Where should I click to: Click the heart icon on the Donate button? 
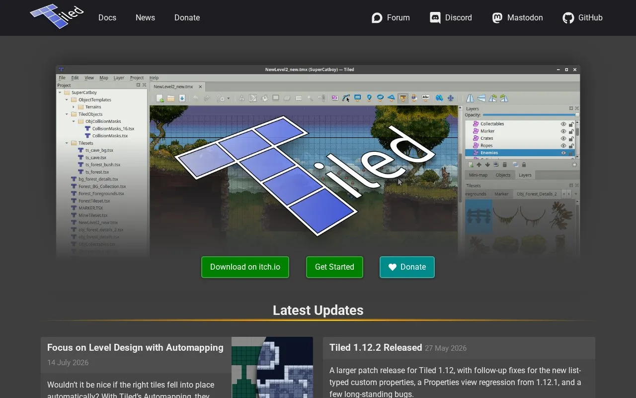coord(393,267)
